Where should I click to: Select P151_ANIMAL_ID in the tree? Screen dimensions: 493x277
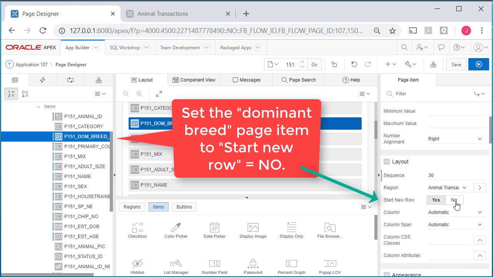83,117
